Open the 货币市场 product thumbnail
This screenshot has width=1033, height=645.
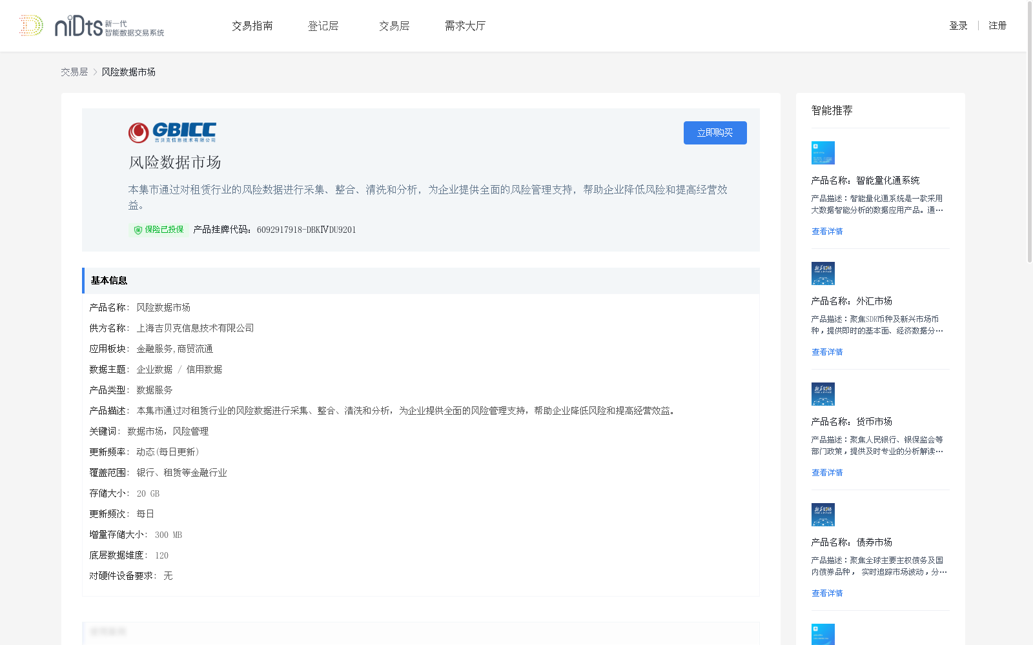[x=823, y=394]
